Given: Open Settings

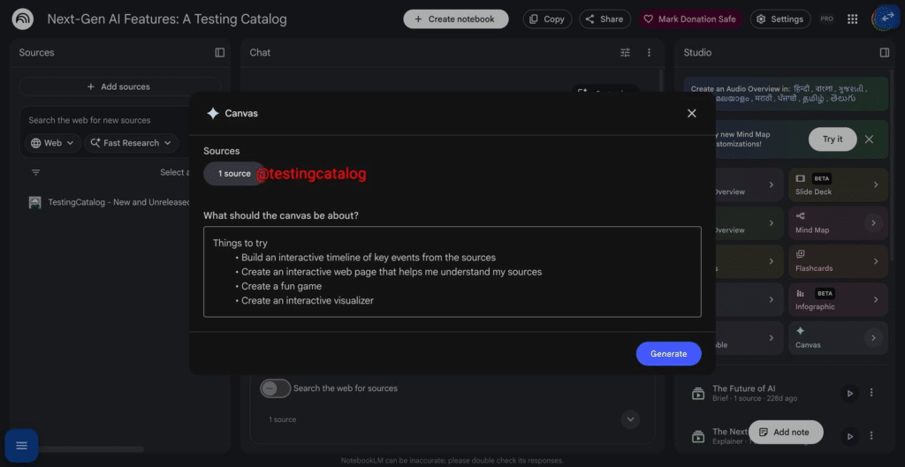Looking at the screenshot, I should [780, 19].
